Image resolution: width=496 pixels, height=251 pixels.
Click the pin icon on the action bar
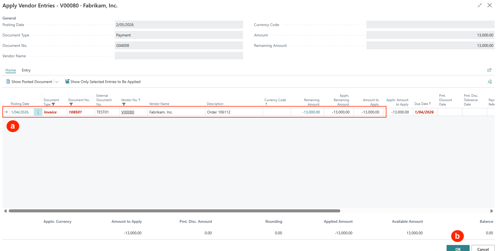(x=489, y=82)
